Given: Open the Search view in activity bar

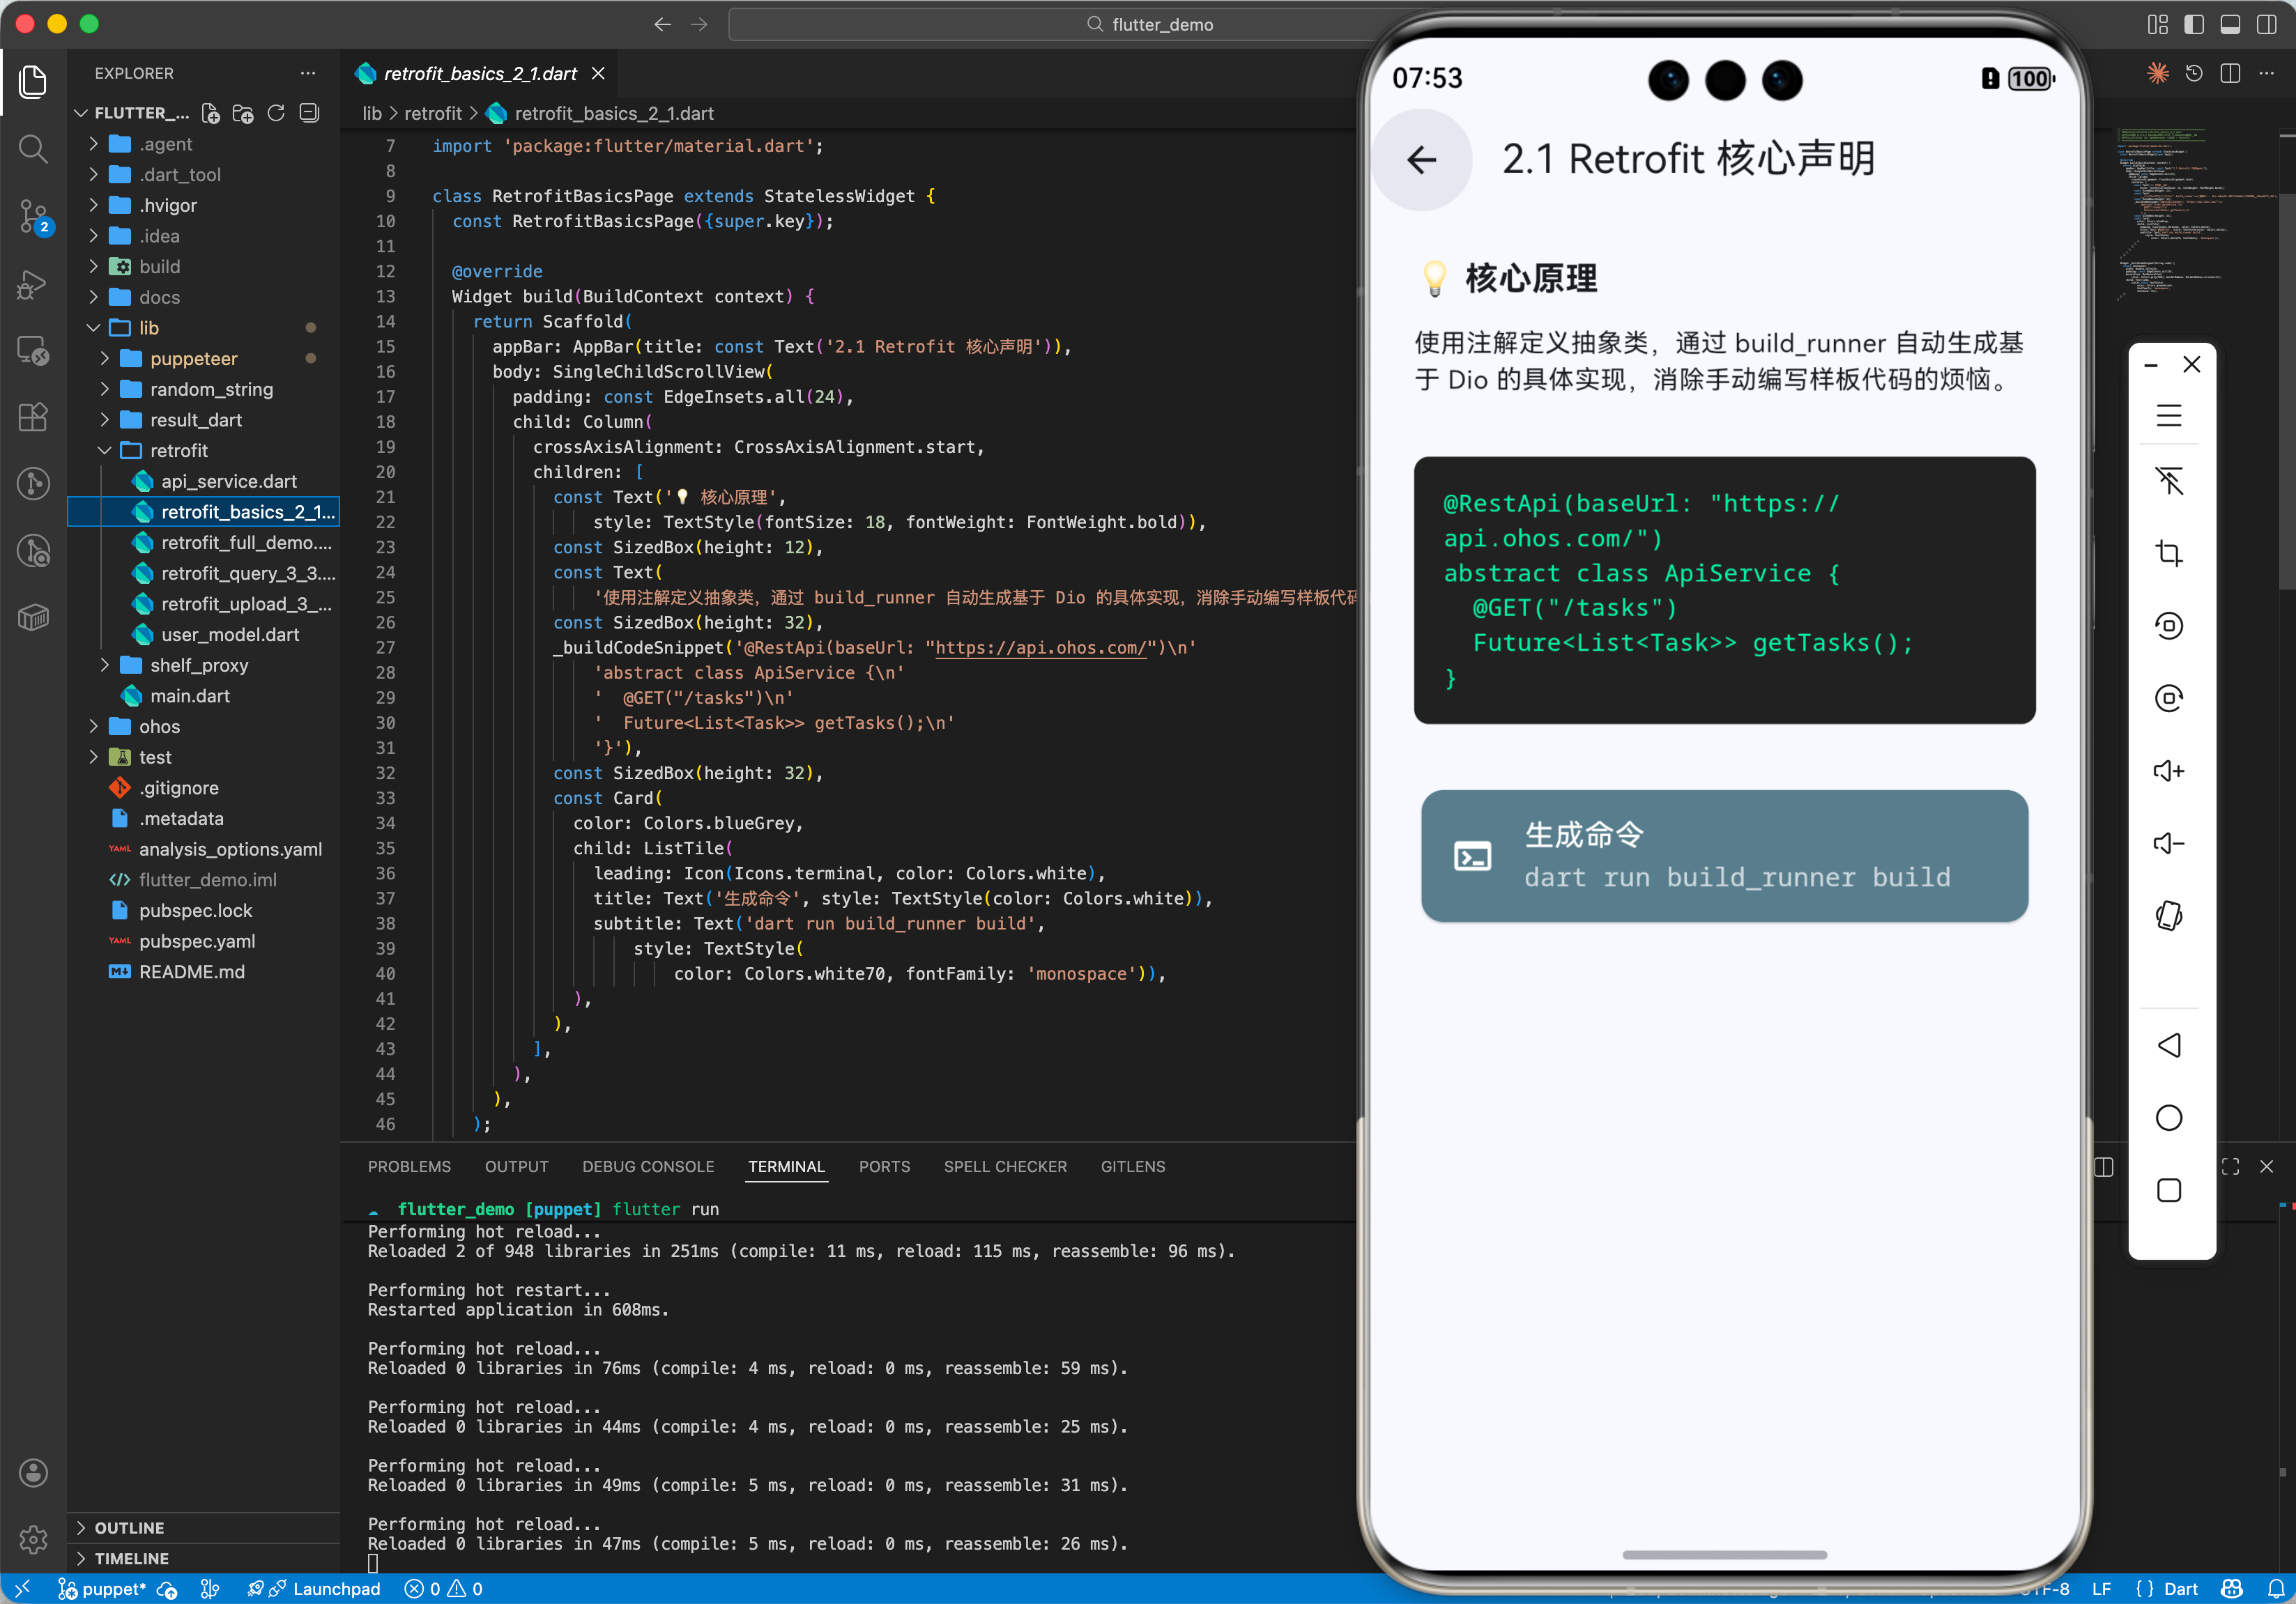Looking at the screenshot, I should pos(33,150).
